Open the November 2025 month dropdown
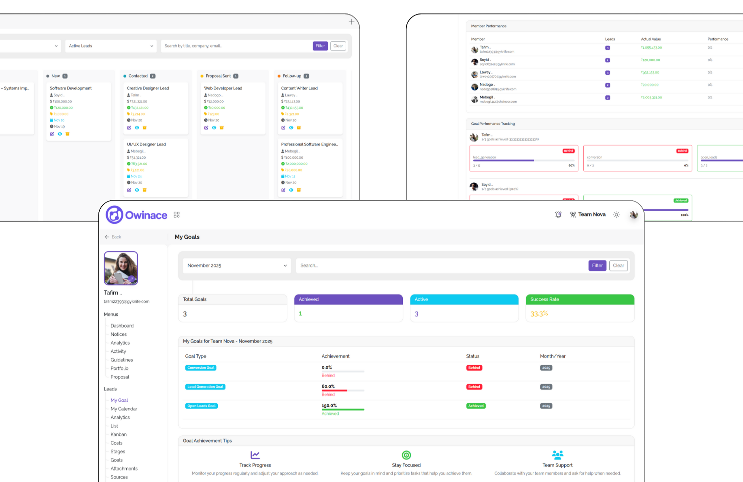 click(x=237, y=266)
